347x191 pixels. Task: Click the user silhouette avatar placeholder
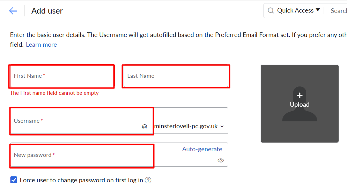tap(300, 104)
